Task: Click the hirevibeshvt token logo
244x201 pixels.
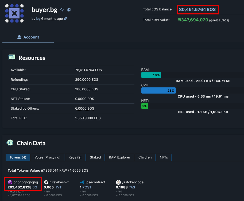Action: (46, 182)
